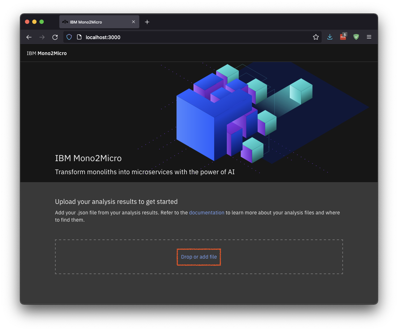The width and height of the screenshot is (398, 331).
Task: View site information via the page icon
Action: [x=79, y=37]
